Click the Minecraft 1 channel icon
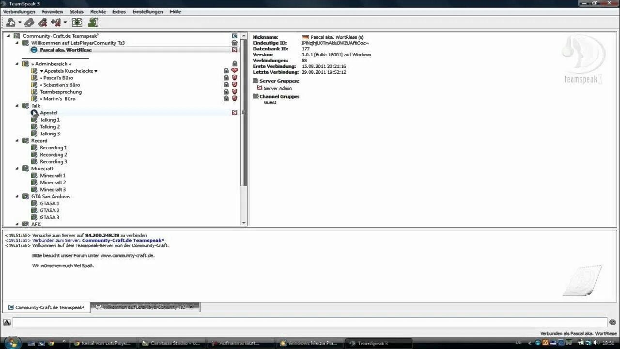The width and height of the screenshot is (620, 349). pyautogui.click(x=34, y=175)
